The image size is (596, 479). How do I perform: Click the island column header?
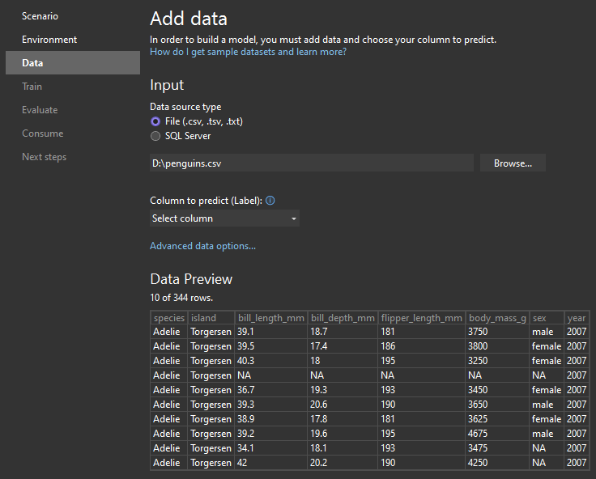coord(203,318)
